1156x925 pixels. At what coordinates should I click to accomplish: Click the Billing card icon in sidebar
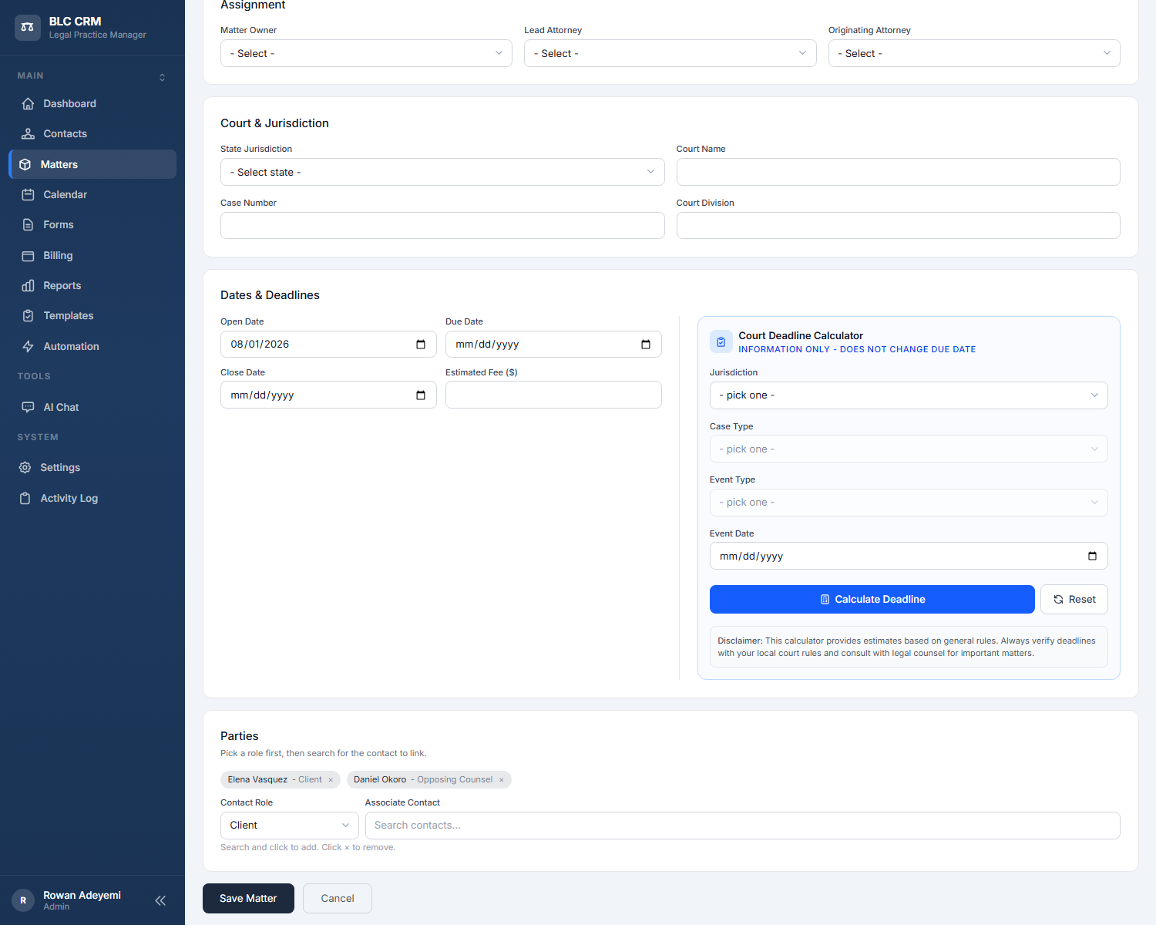pos(28,255)
